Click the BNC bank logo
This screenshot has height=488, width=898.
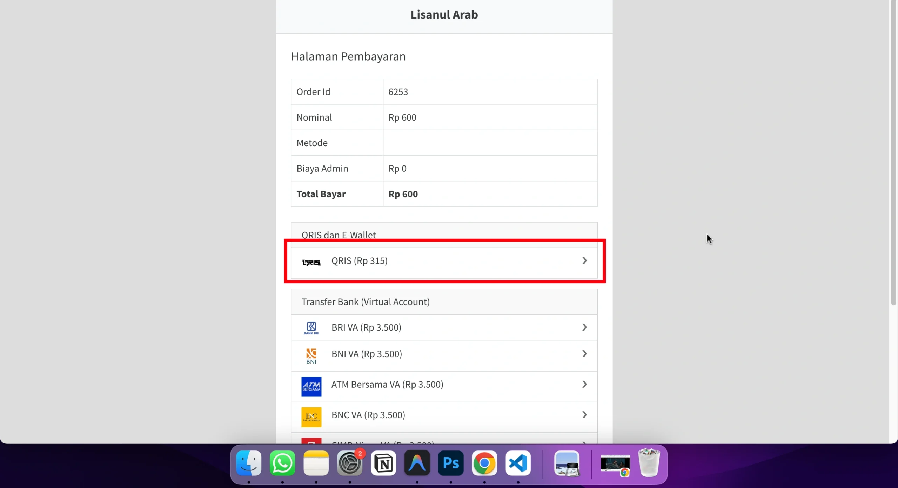(311, 417)
